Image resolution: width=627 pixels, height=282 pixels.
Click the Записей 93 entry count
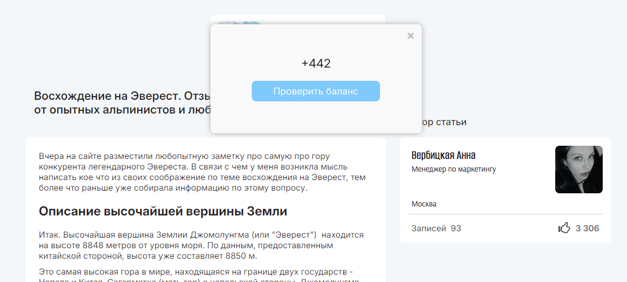436,229
